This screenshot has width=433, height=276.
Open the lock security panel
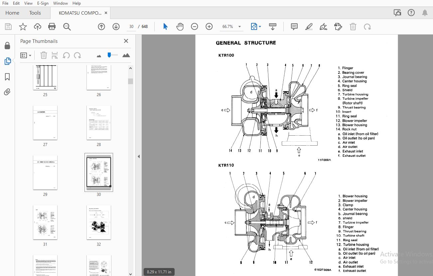pos(7,46)
